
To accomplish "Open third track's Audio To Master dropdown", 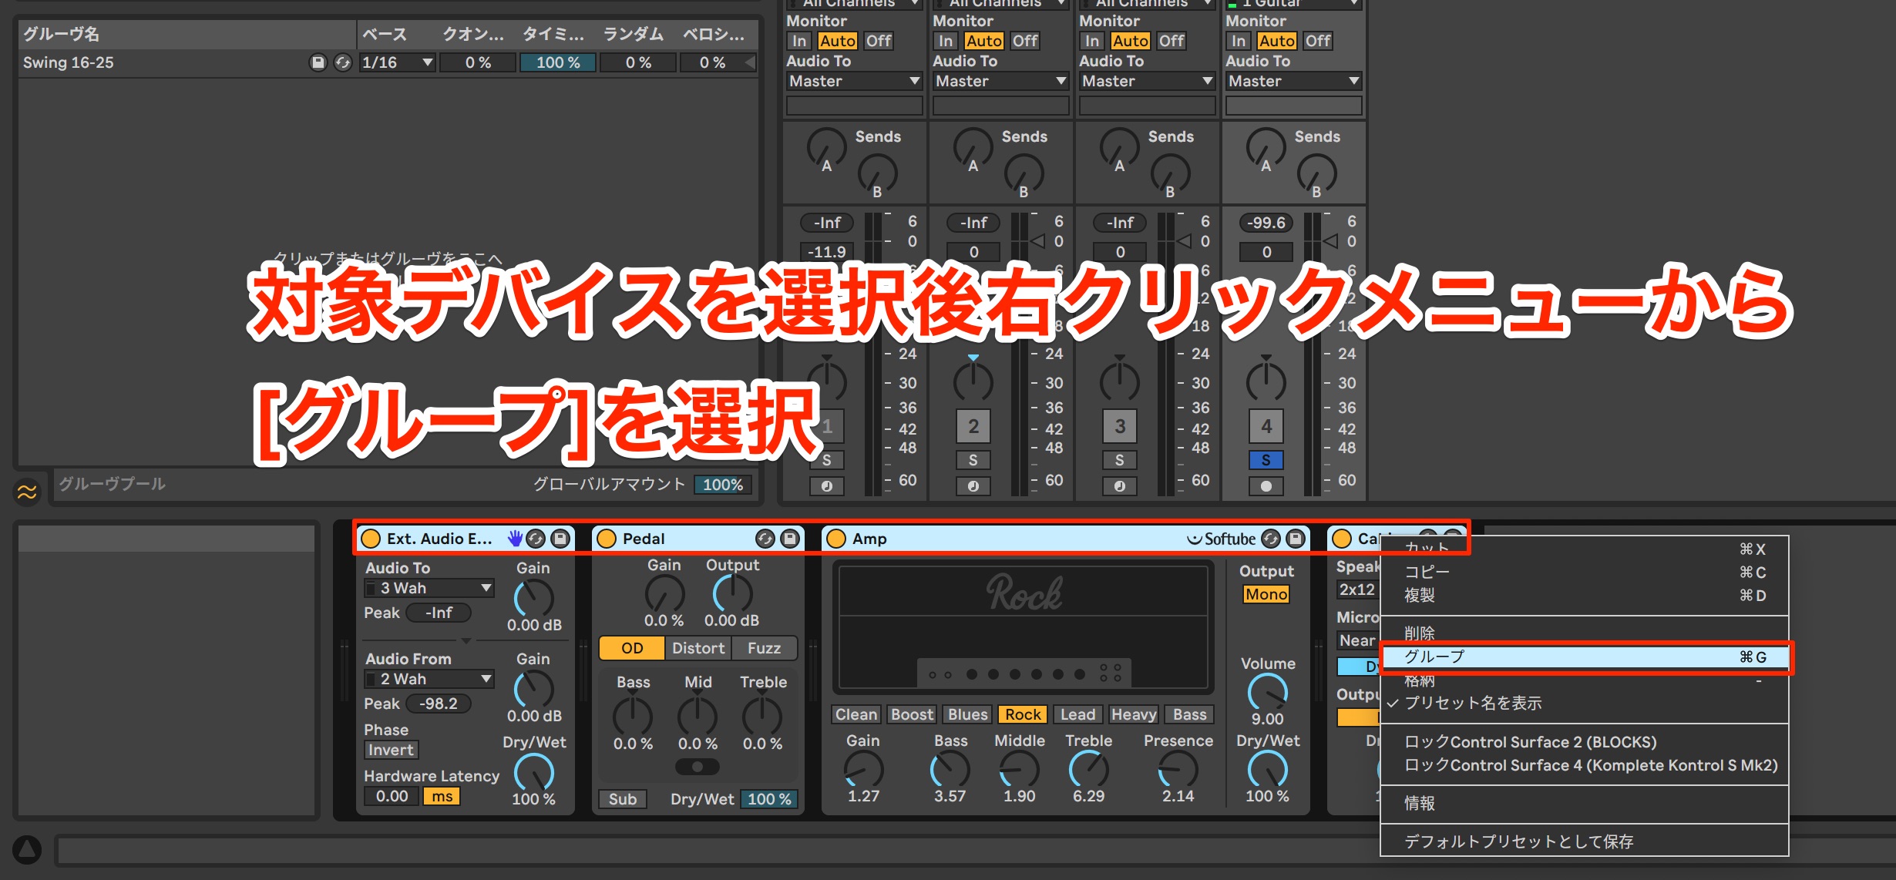I will tap(1147, 81).
